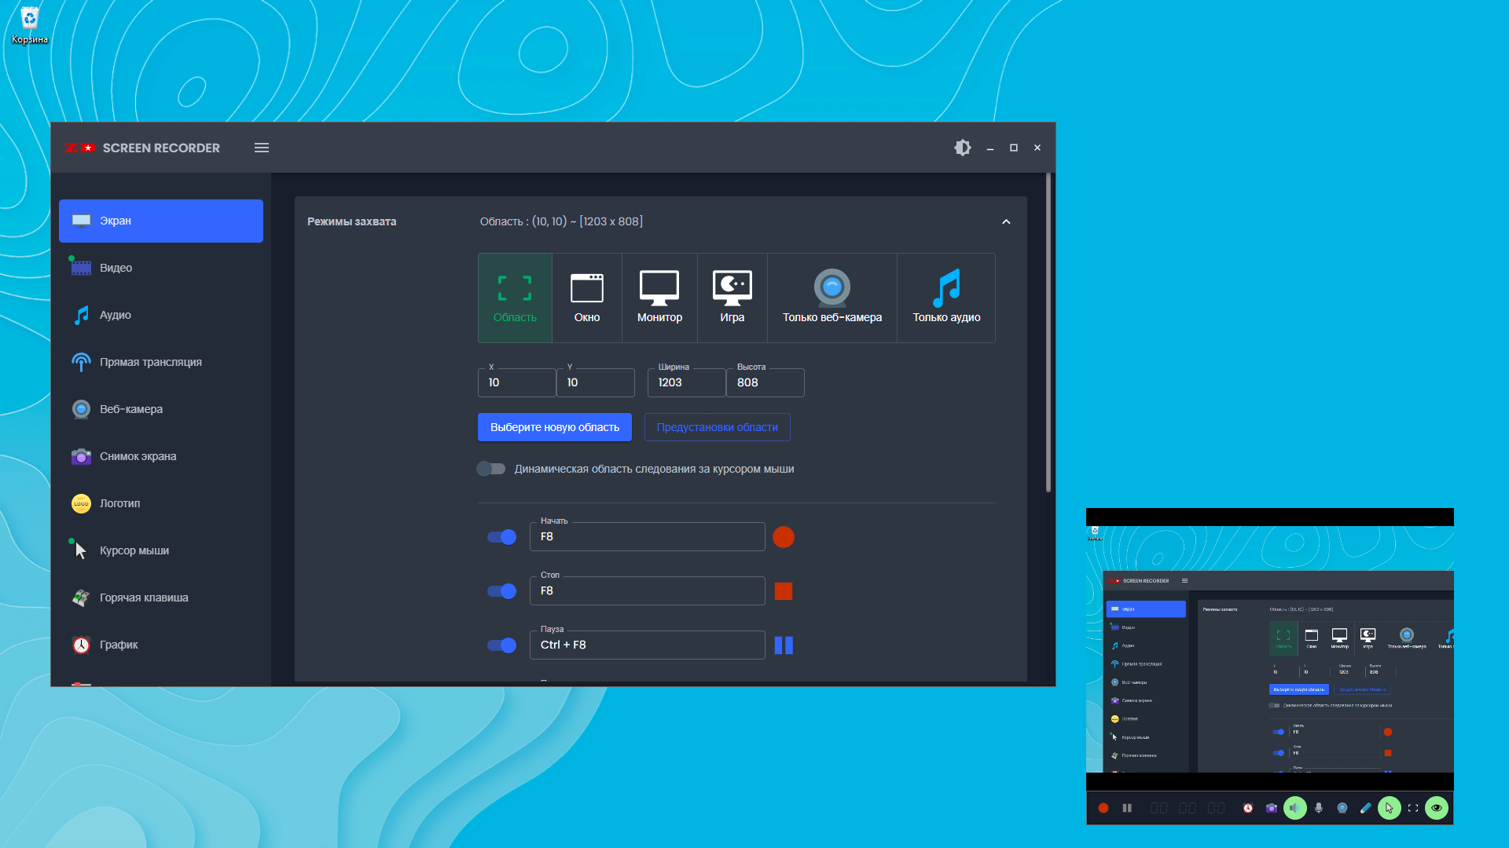Click the pencil draw tool in the mini bar
Image resolution: width=1509 pixels, height=848 pixels.
(x=1366, y=808)
